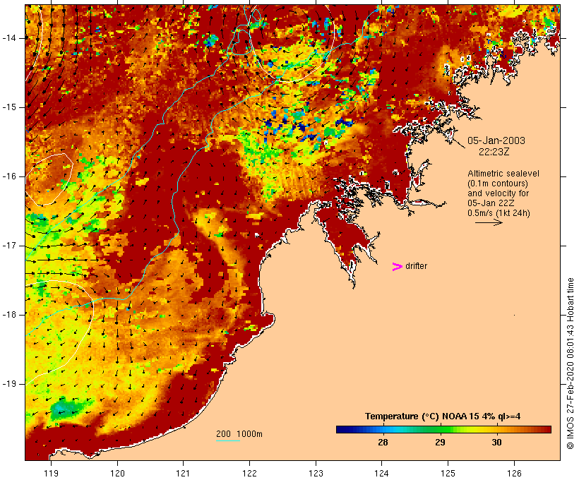The width and height of the screenshot is (579, 480).
Task: Click latitude axis label '-17'
Action: [x=9, y=246]
